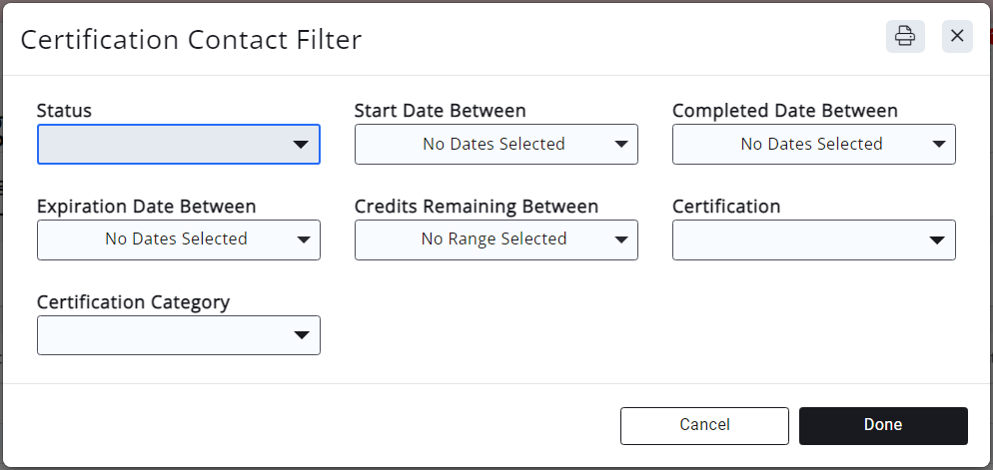Select the "No Range Selected" text
993x470 pixels.
[x=494, y=239]
